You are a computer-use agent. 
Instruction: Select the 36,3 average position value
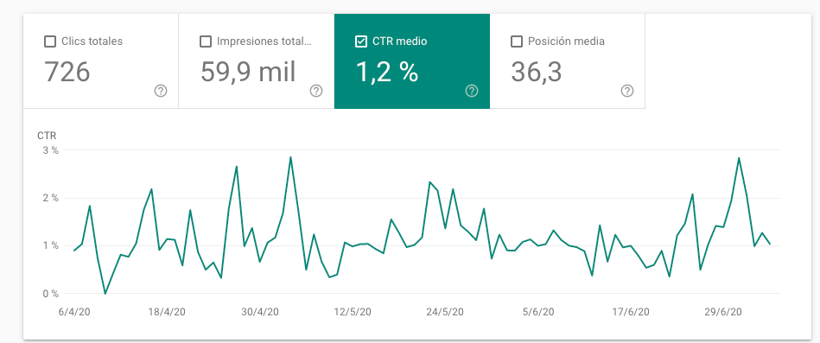point(537,72)
